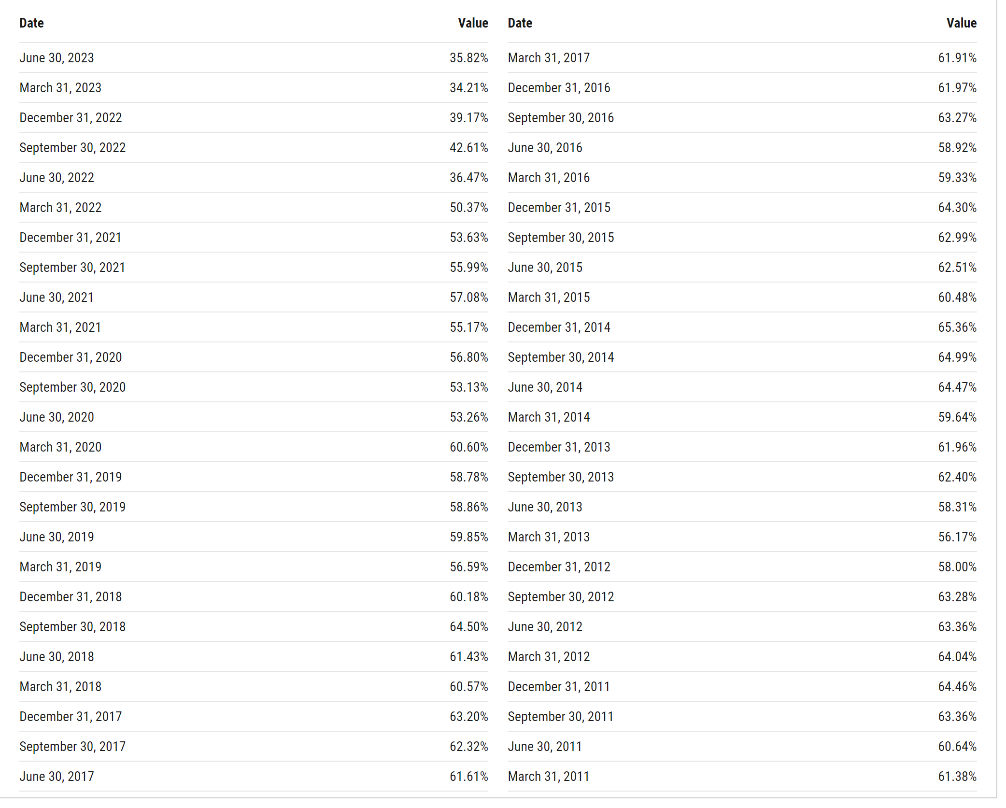Select the March 31, 2017 row
This screenshot has height=808, width=1006.
[742, 58]
